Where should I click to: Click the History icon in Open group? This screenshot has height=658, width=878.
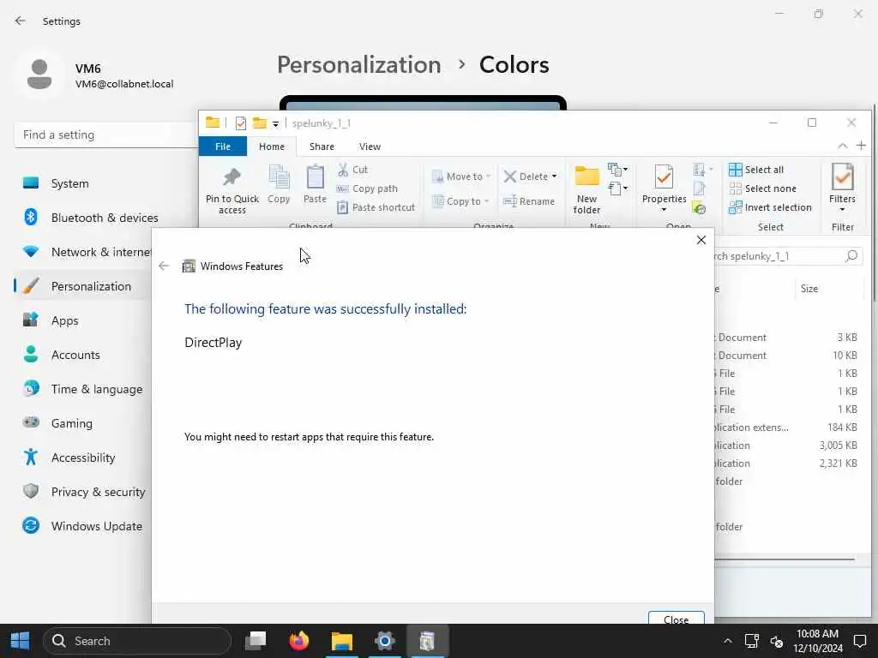699,209
